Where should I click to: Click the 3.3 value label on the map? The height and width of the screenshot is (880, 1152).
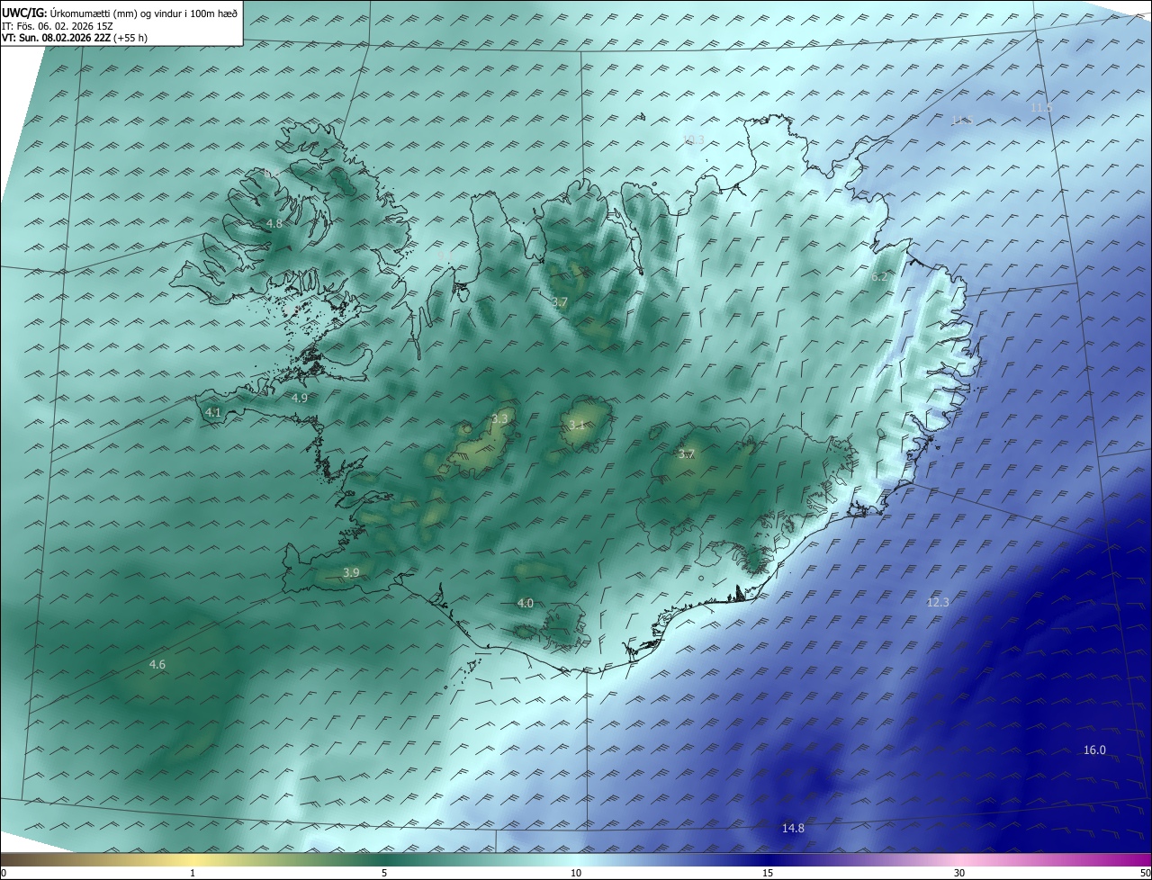point(500,419)
